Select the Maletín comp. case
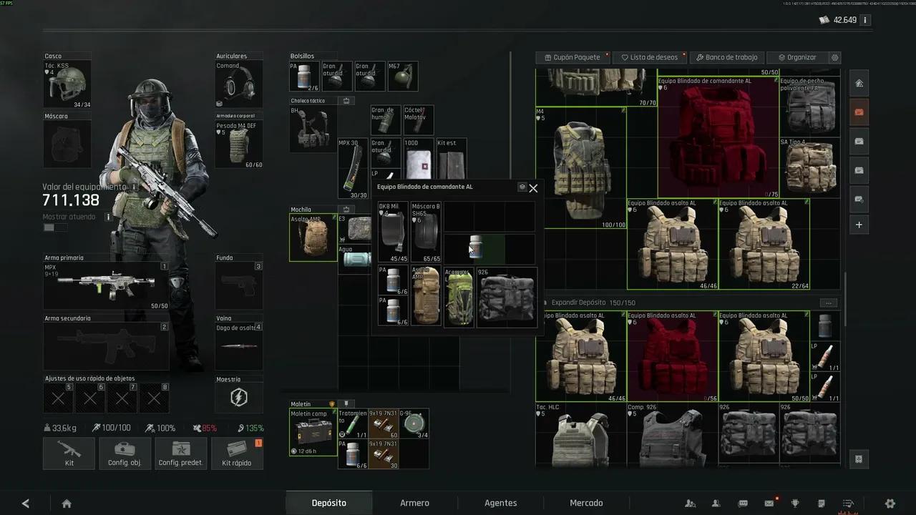Viewport: 916px width, 515px height. click(313, 432)
